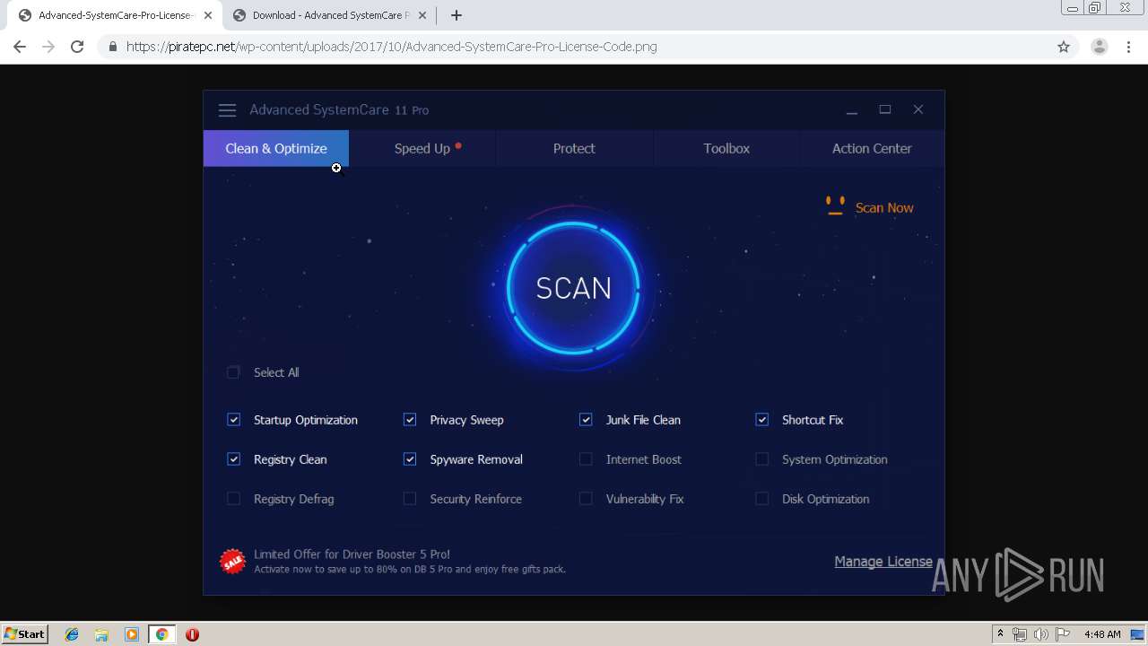The height and width of the screenshot is (646, 1148).
Task: View site security info via lock icon
Action: pos(112,47)
